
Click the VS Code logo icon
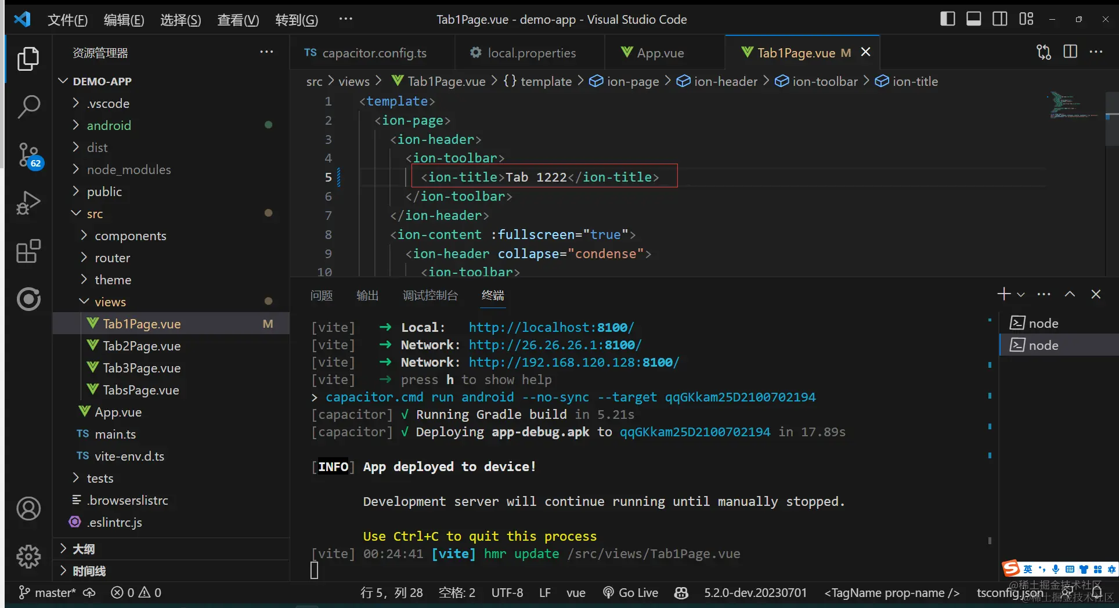coord(22,19)
